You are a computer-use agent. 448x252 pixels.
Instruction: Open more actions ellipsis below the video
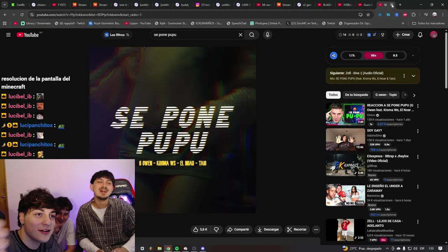[316, 230]
